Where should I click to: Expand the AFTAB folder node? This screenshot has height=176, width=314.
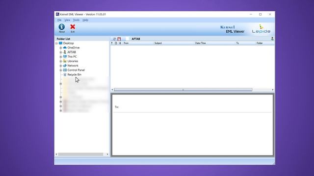click(x=61, y=52)
